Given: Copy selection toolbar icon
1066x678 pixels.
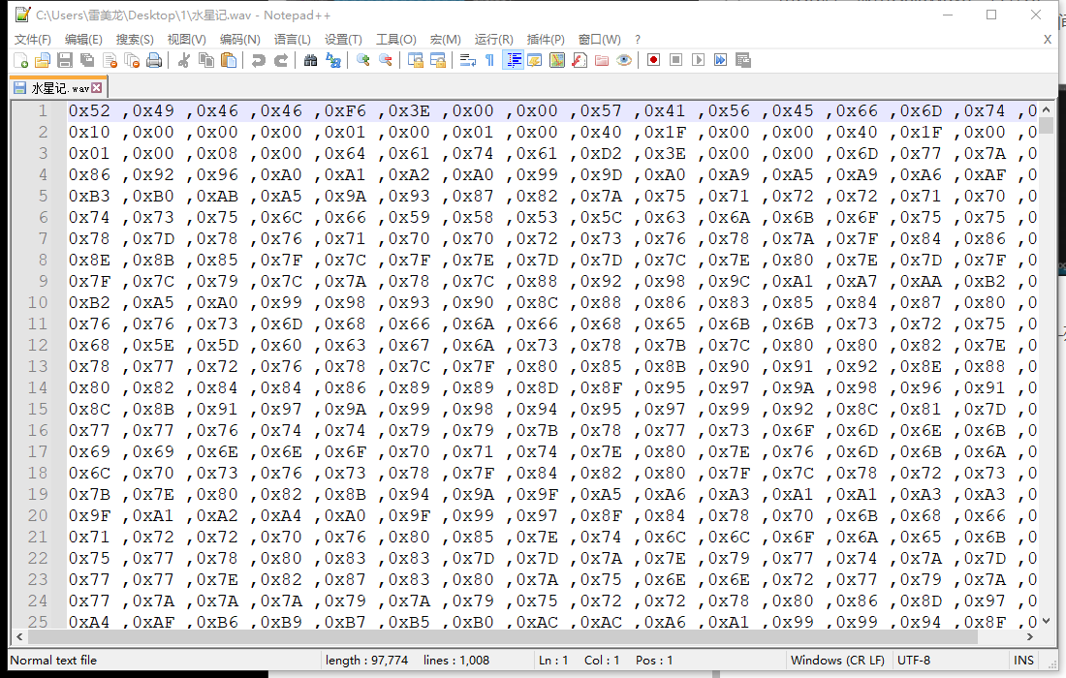Looking at the screenshot, I should [x=206, y=60].
